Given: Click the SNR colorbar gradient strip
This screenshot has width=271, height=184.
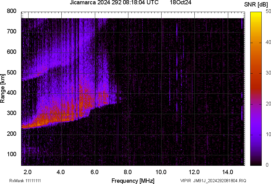Looking at the screenshot, I should click(256, 89).
